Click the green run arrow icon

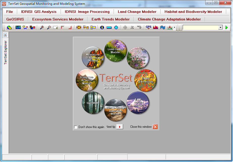pyautogui.click(x=227, y=27)
